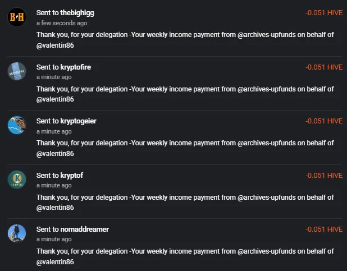Viewport: 347px width, 271px height.
Task: Select the -0.051 HIVE amount for kryptof
Action: point(324,176)
